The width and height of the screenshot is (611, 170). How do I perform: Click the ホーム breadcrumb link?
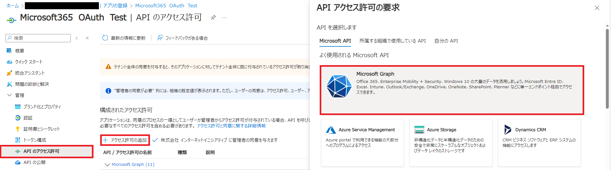(x=13, y=6)
